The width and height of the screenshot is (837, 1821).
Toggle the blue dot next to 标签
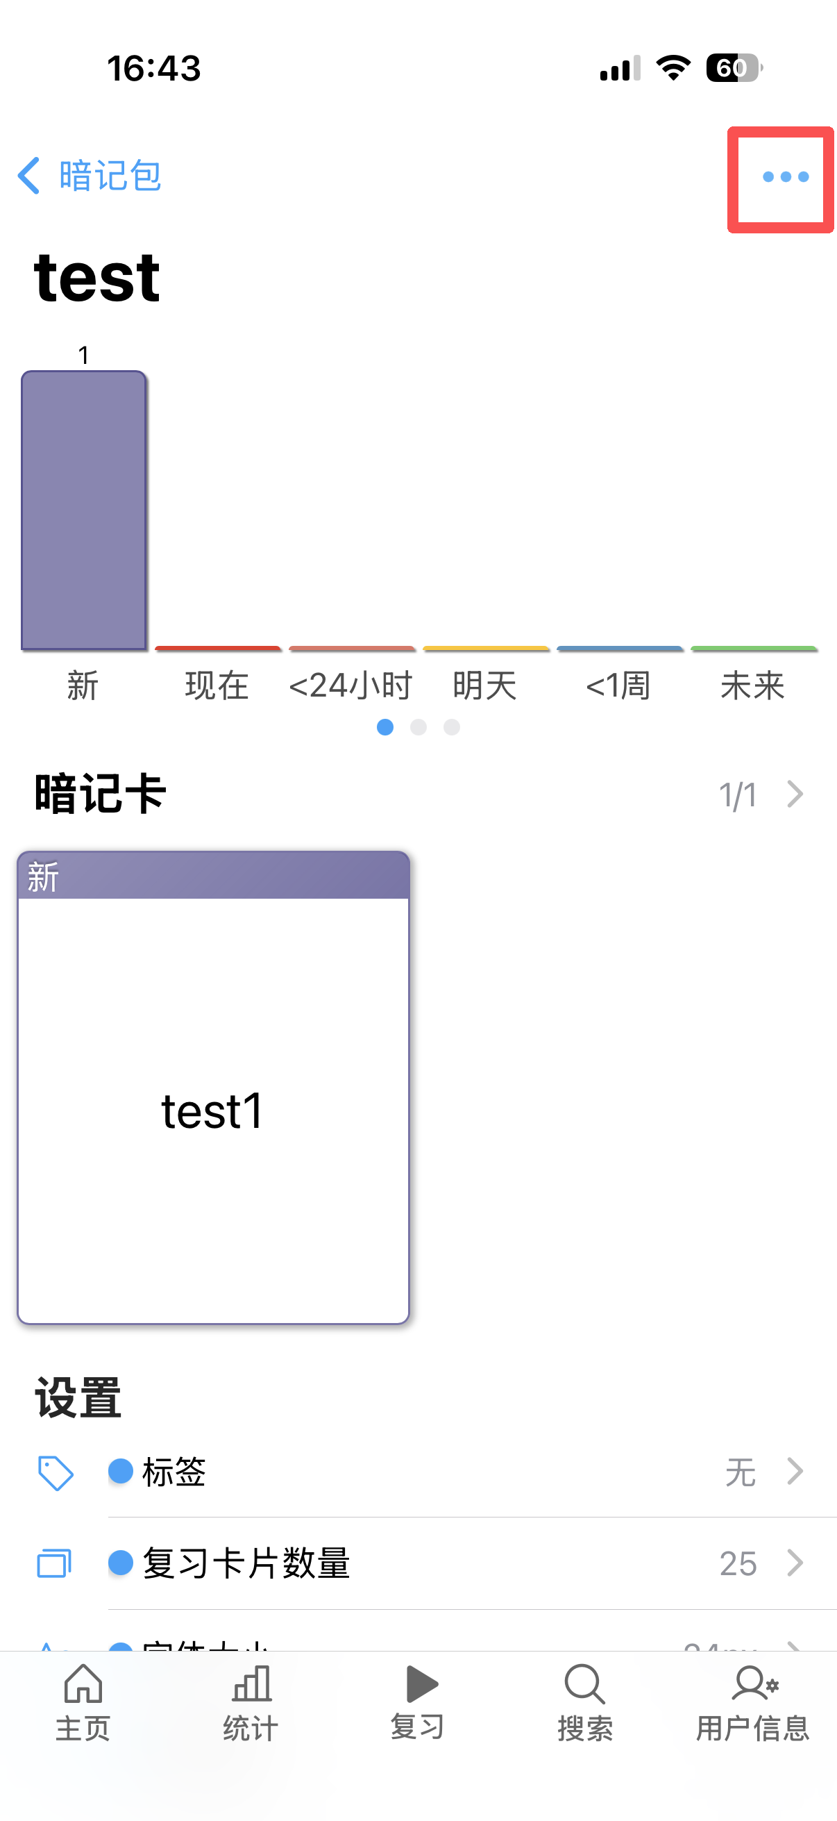[x=121, y=1471]
